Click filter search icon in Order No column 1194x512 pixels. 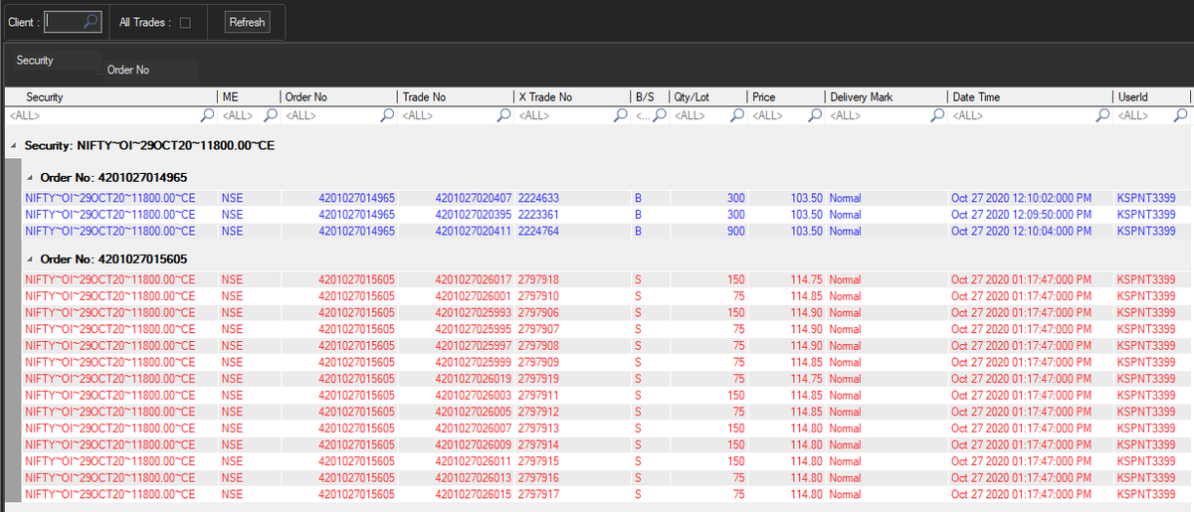(387, 115)
